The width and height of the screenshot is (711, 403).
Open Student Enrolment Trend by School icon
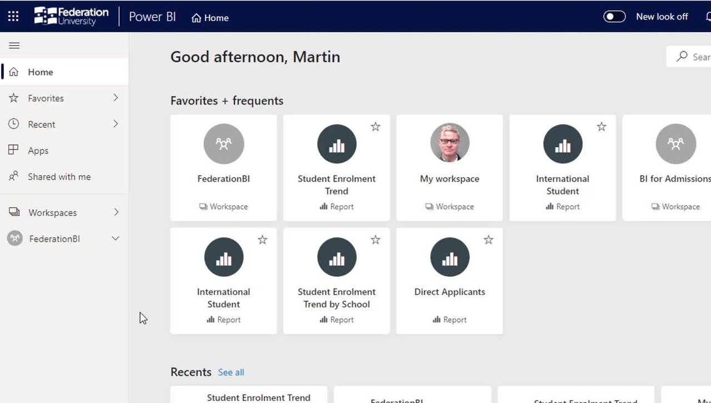tap(337, 257)
